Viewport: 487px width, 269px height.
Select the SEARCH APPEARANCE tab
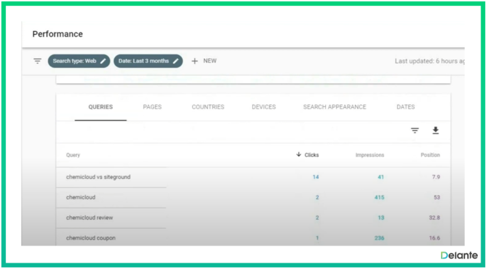click(335, 107)
